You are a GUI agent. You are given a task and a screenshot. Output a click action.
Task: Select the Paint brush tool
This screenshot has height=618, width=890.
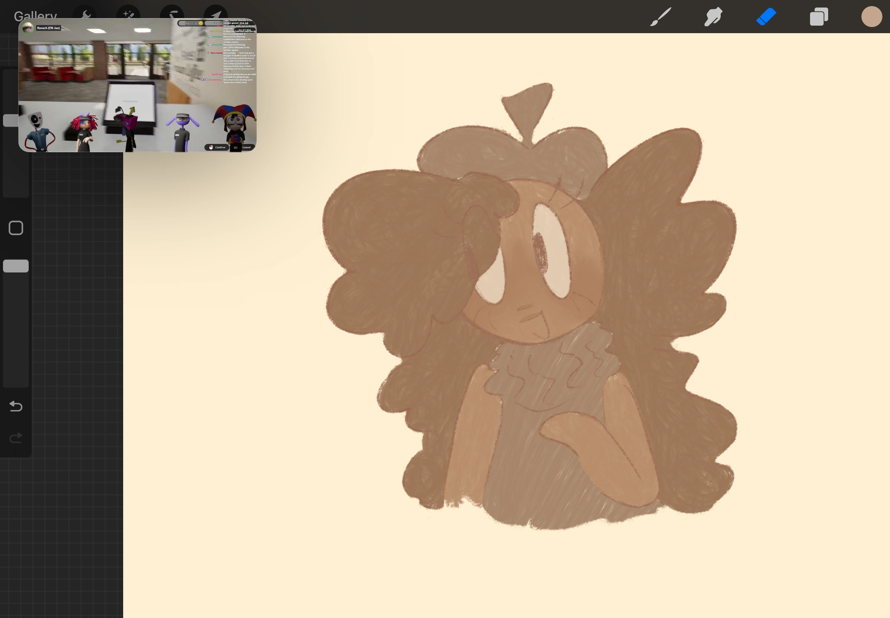(660, 17)
